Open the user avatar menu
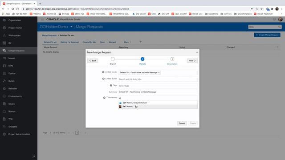The image size is (285, 160). pyautogui.click(x=280, y=19)
